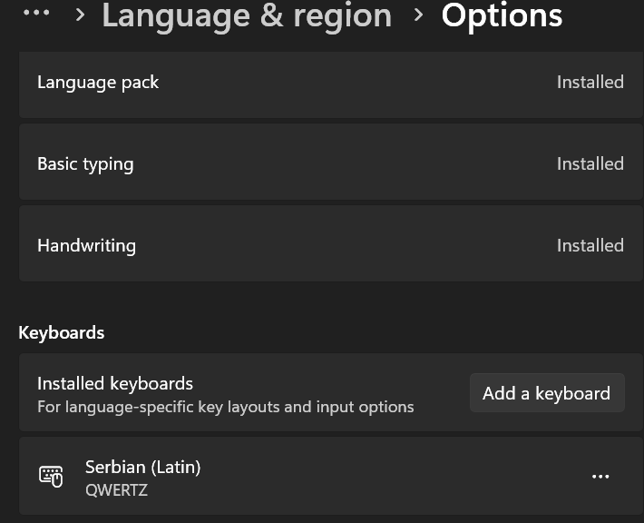The height and width of the screenshot is (523, 644).
Task: Click the Serbian keyboard layout icon
Action: [x=51, y=477]
